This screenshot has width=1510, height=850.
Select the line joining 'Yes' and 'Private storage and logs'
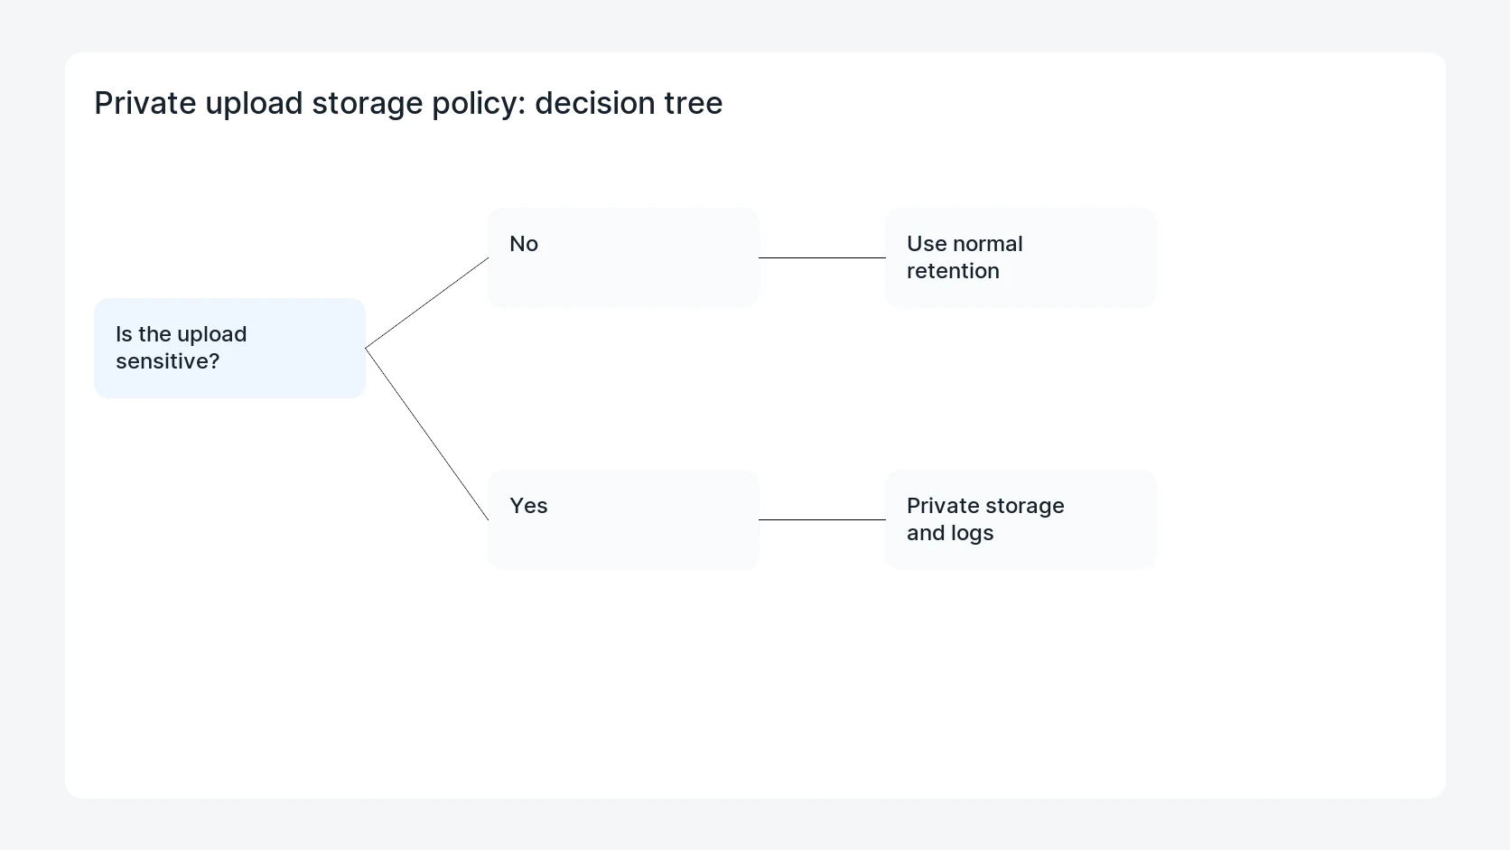822,519
